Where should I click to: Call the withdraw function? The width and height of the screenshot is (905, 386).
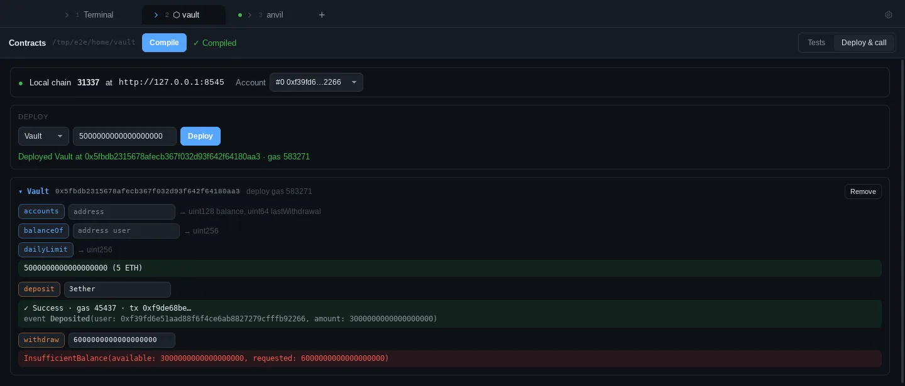point(41,340)
